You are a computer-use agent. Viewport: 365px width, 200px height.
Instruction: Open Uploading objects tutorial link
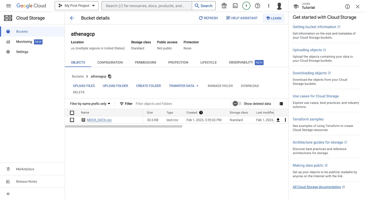309,50
